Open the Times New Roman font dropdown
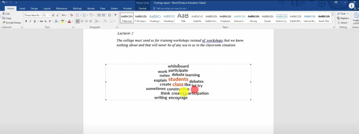This screenshot has height=134, width=359. (x=41, y=15)
